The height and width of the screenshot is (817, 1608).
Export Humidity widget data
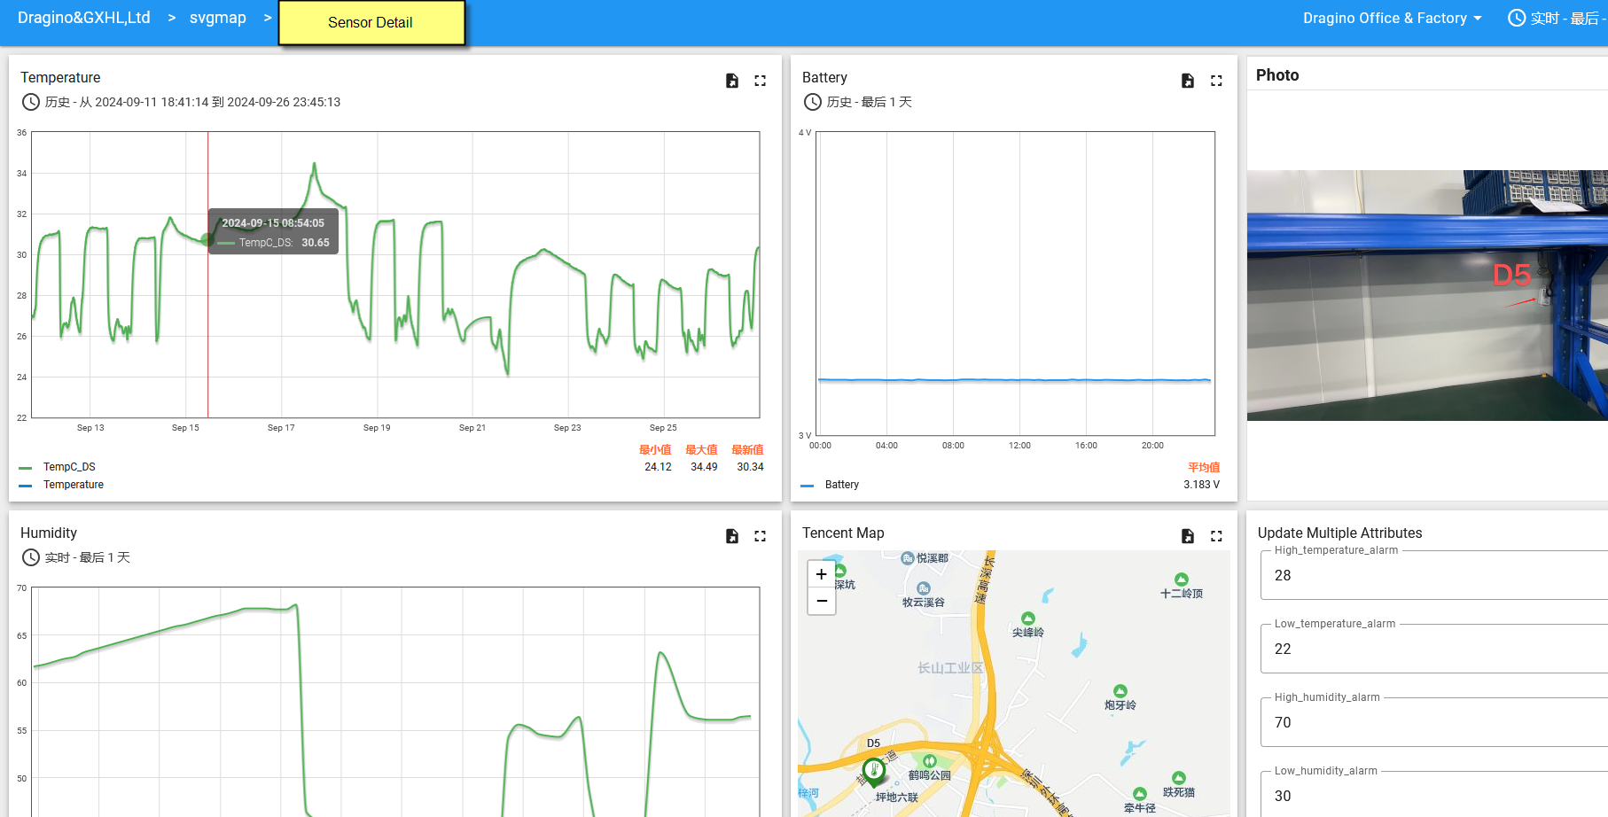click(x=732, y=536)
